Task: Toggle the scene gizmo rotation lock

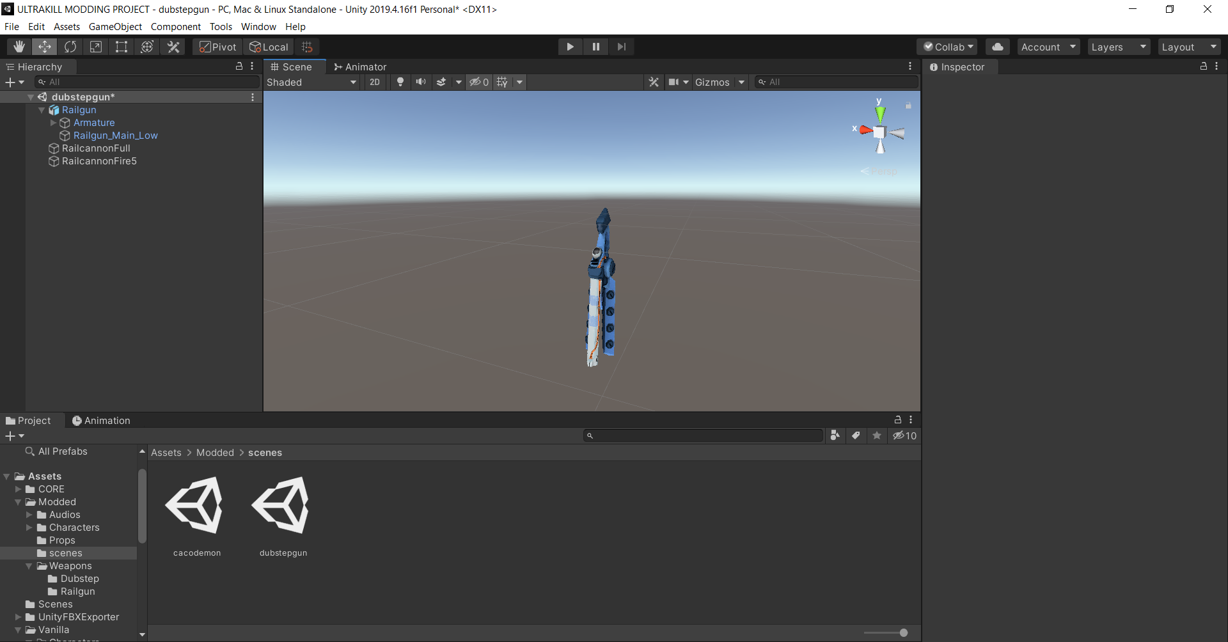Action: point(908,105)
